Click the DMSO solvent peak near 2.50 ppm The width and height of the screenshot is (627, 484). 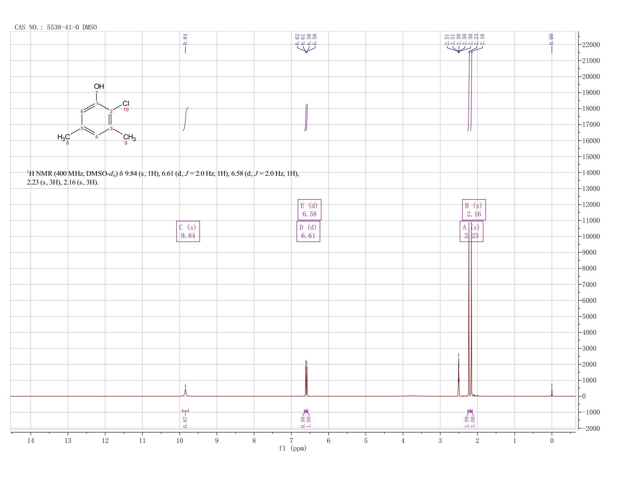click(459, 377)
